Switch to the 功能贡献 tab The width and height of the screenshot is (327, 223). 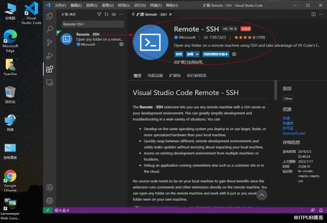click(155, 75)
